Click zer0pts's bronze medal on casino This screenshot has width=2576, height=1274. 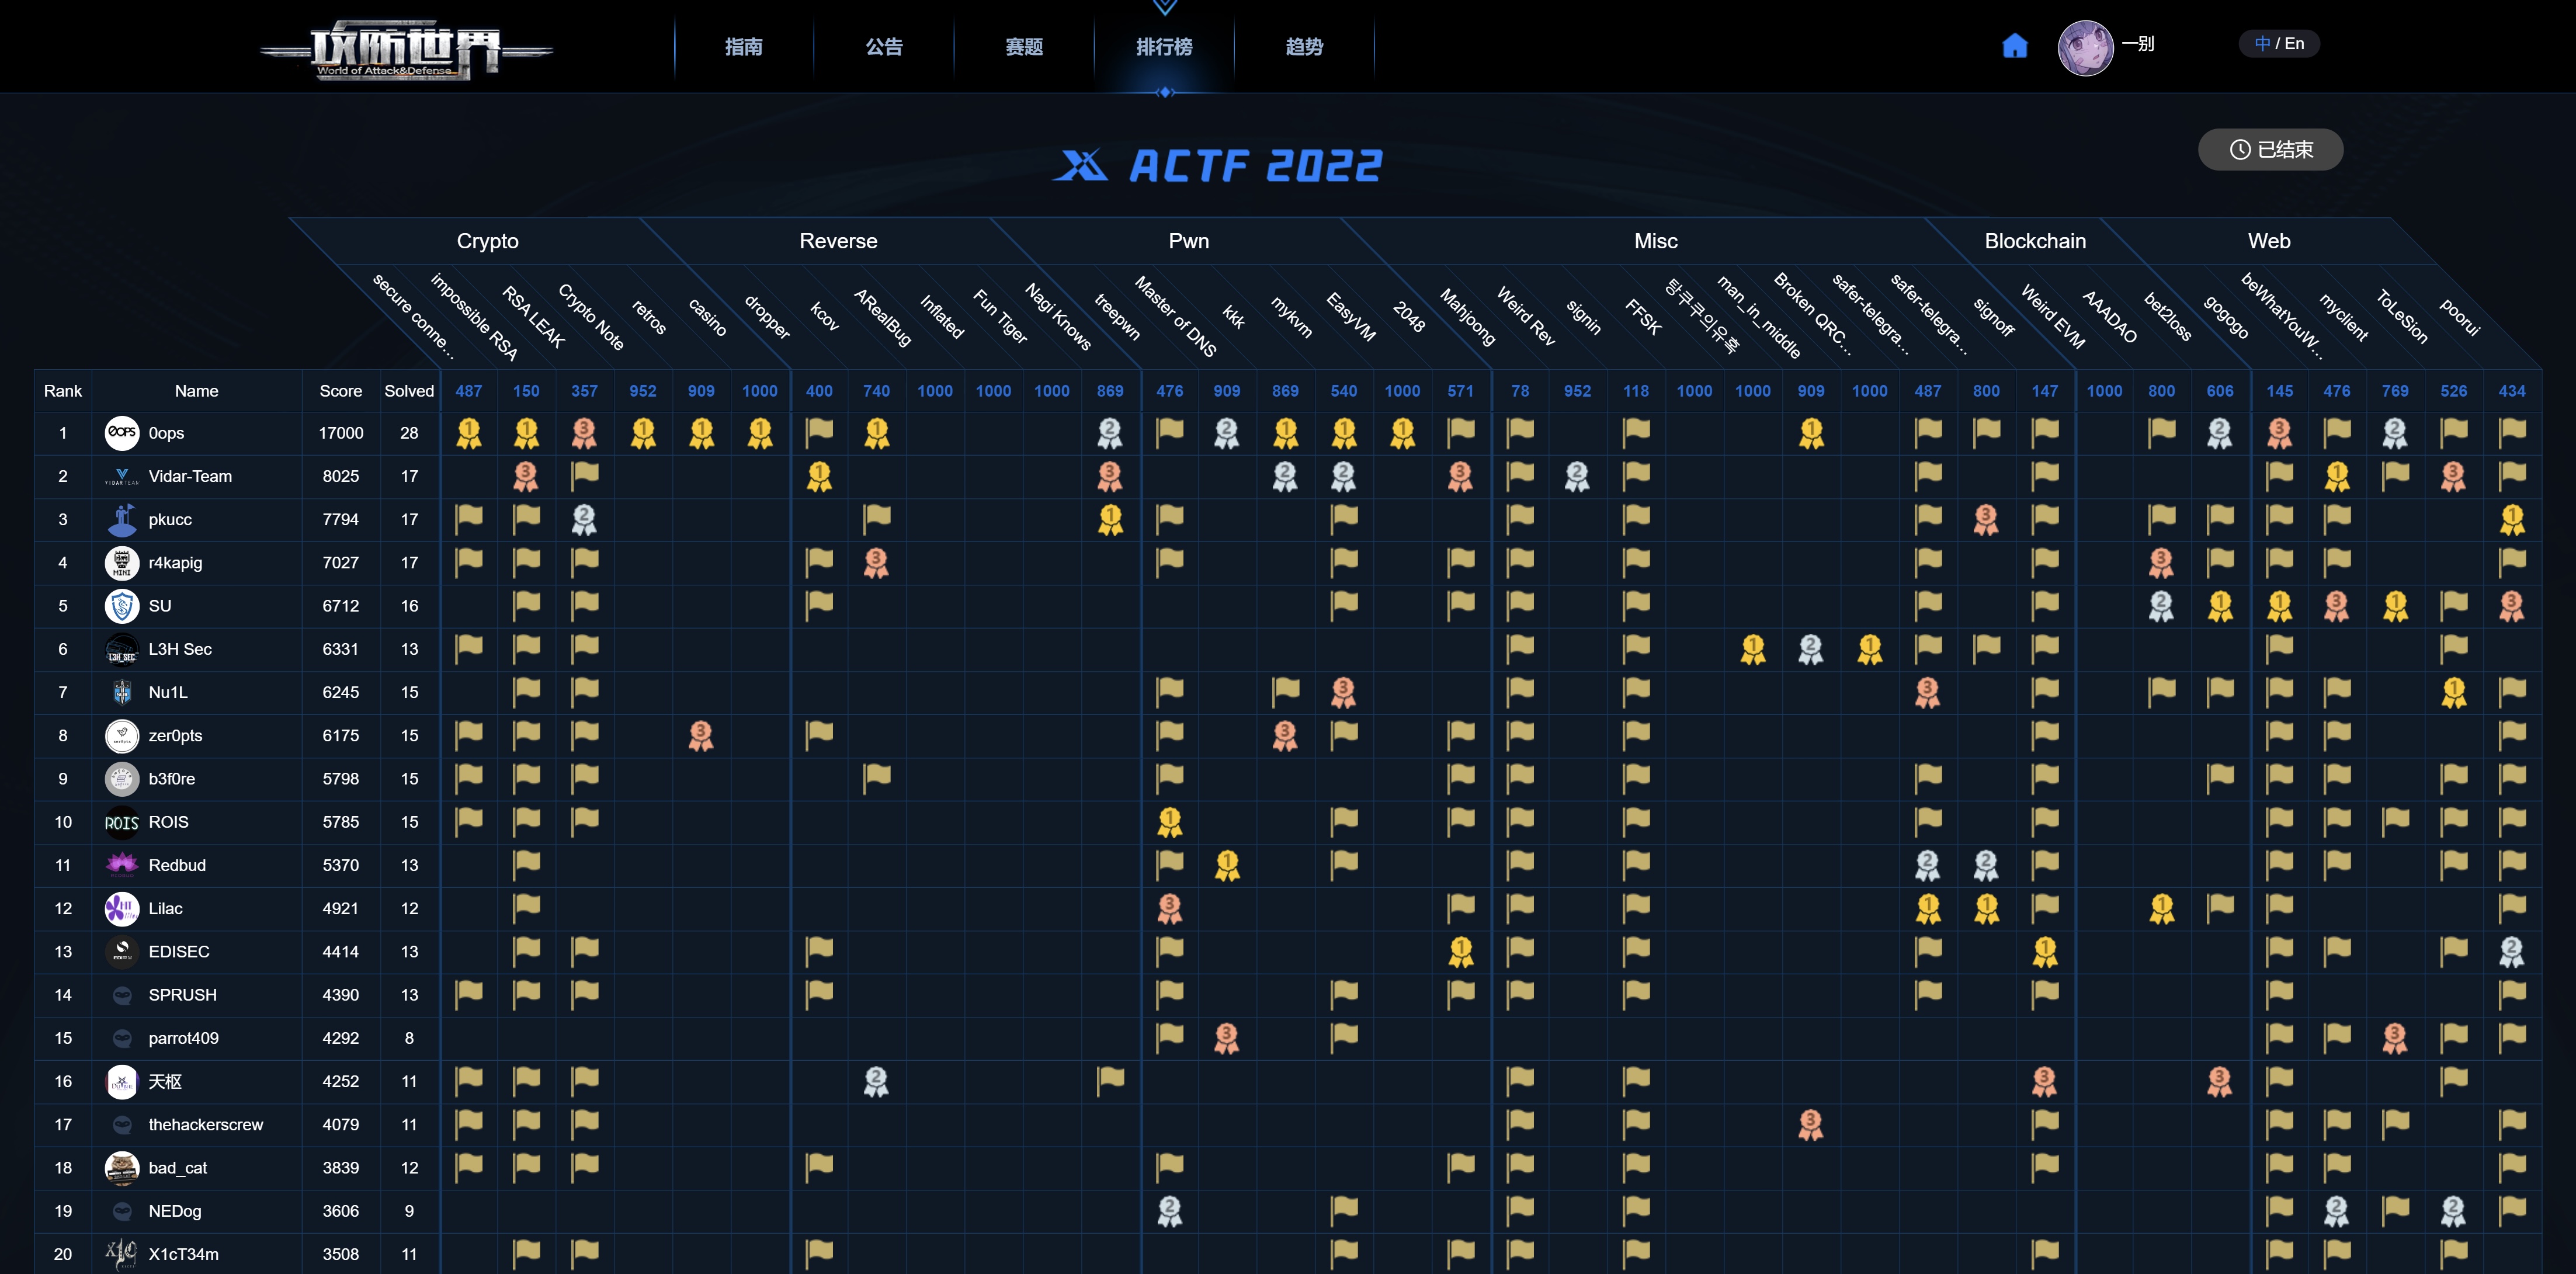pyautogui.click(x=701, y=736)
